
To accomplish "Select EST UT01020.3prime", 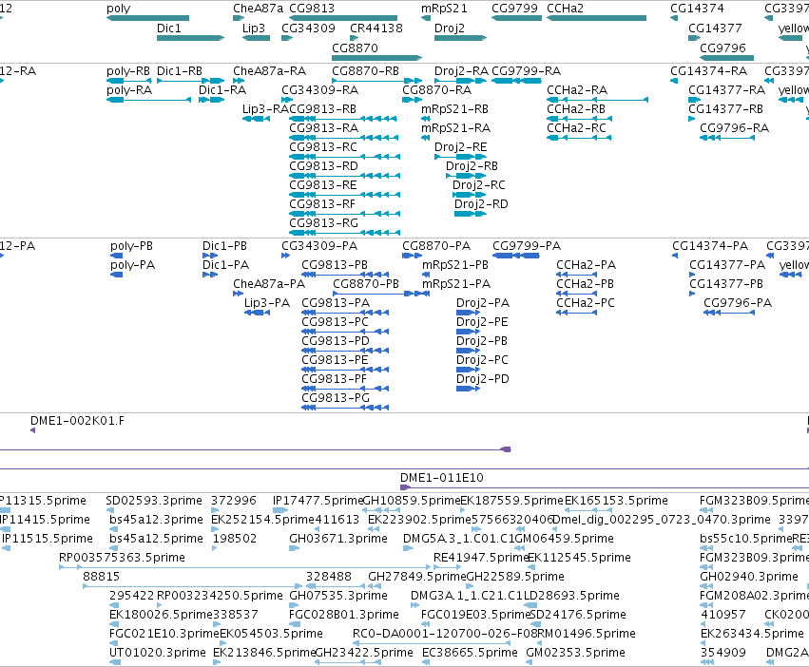I will [x=114, y=662].
